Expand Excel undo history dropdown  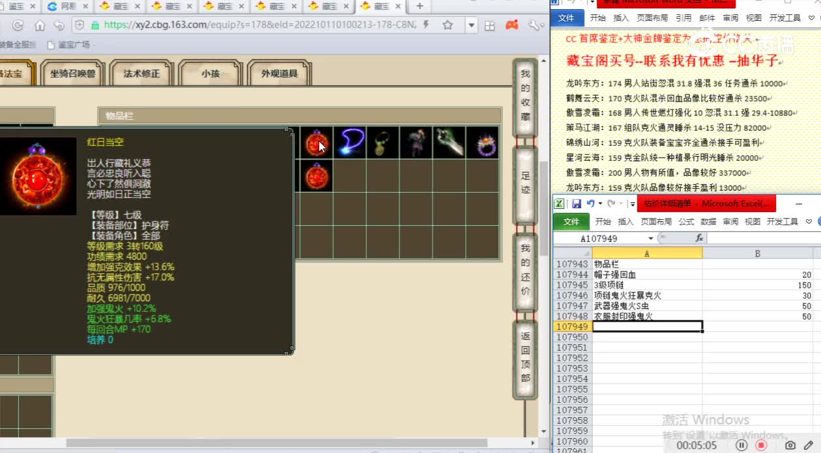click(x=599, y=204)
